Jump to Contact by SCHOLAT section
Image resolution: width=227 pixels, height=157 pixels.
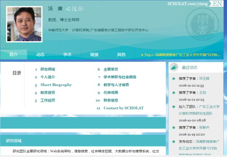pos(123,108)
